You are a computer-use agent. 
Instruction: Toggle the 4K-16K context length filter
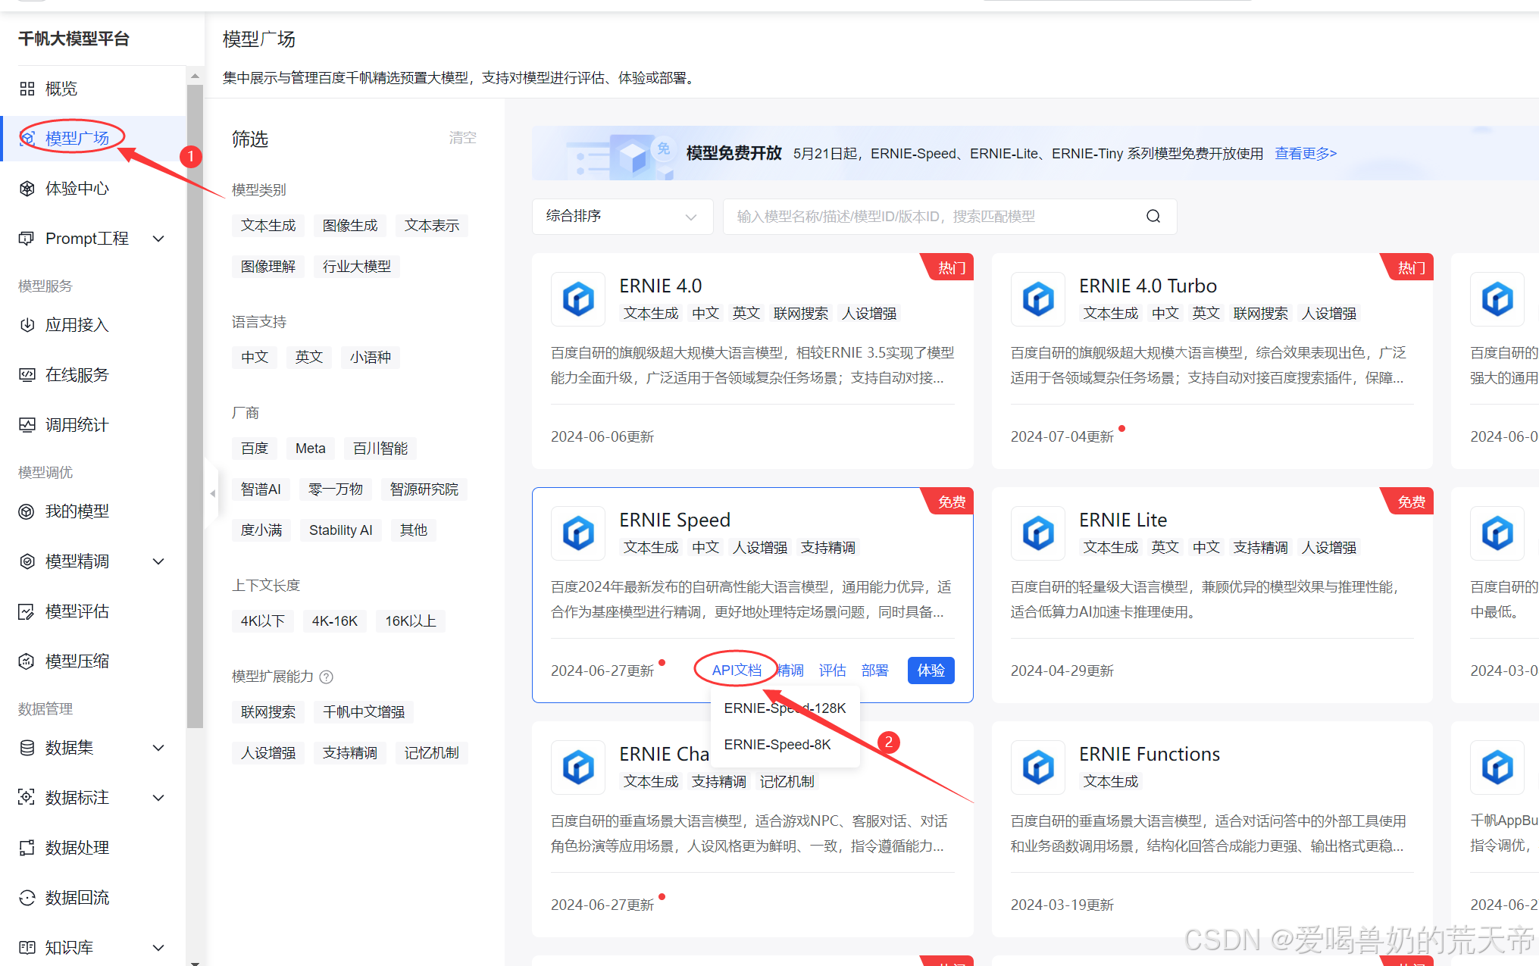coord(335,621)
